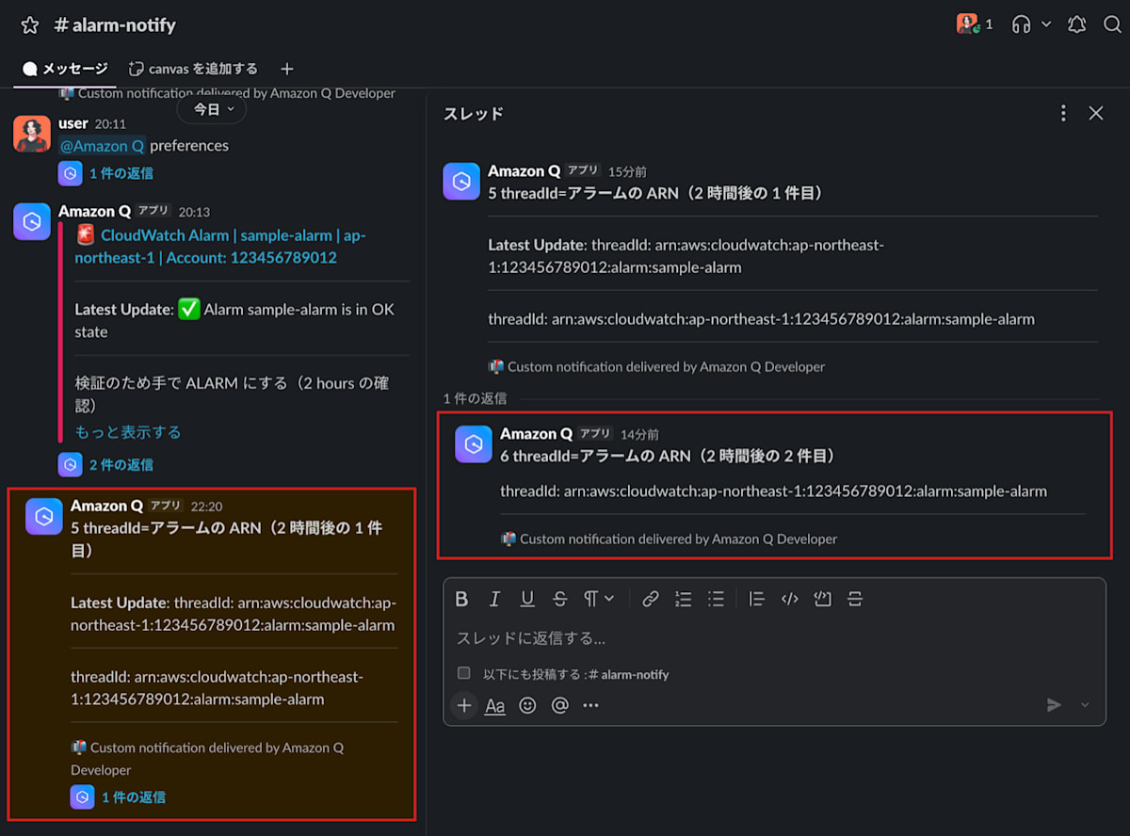Check 以下にも投稿する alarm-notify checkbox
1130x836 pixels.
click(x=463, y=673)
